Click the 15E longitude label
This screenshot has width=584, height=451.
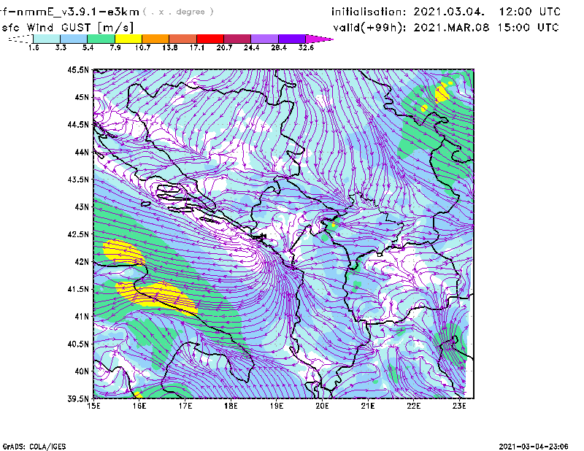coord(93,406)
